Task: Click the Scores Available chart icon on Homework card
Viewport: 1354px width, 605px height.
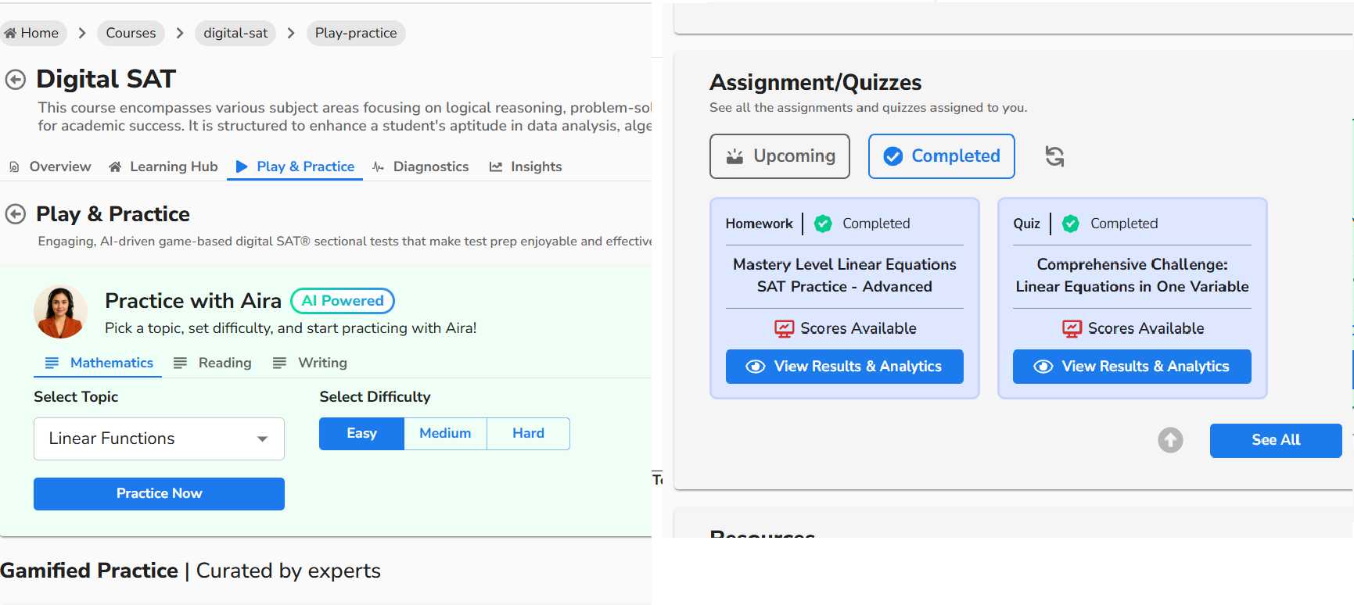Action: pos(786,328)
